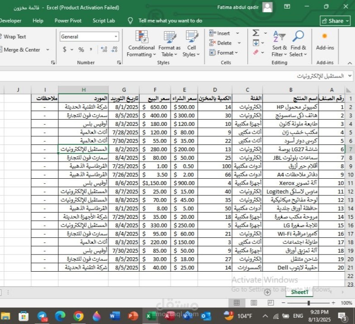
Task: Expand the formula bar chevron
Action: click(x=350, y=76)
